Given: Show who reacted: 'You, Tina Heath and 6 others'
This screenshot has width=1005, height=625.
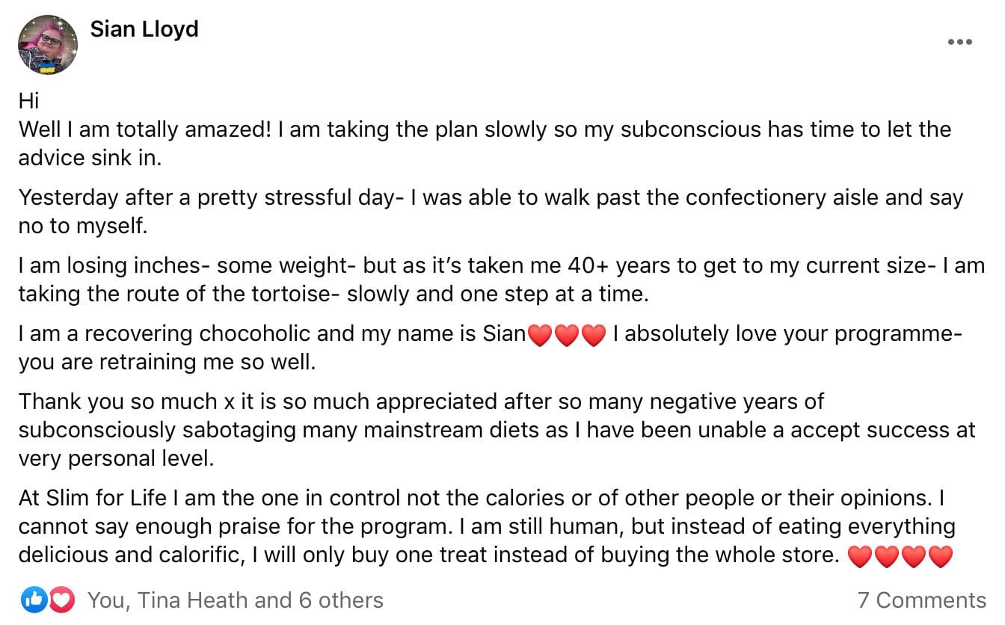Looking at the screenshot, I should click(235, 600).
